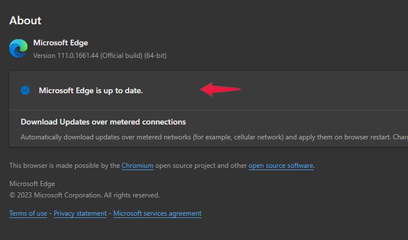This screenshot has width=408, height=240.
Task: Click the divider below the update status row
Action: 209,110
